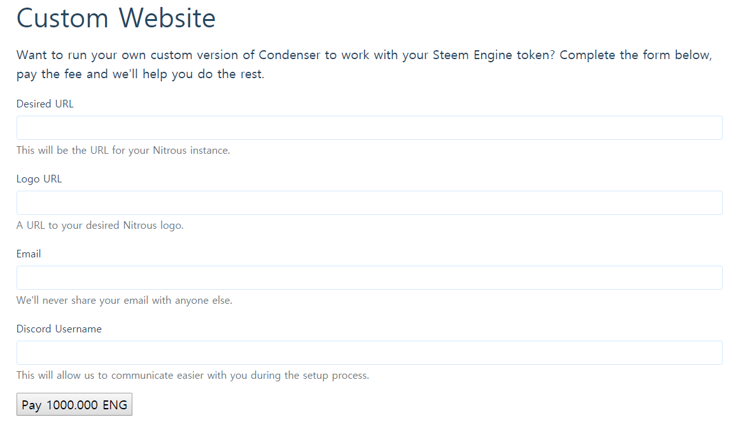733x422 pixels.
Task: Click the hint about your desired Nitrous logo
Action: tap(100, 226)
